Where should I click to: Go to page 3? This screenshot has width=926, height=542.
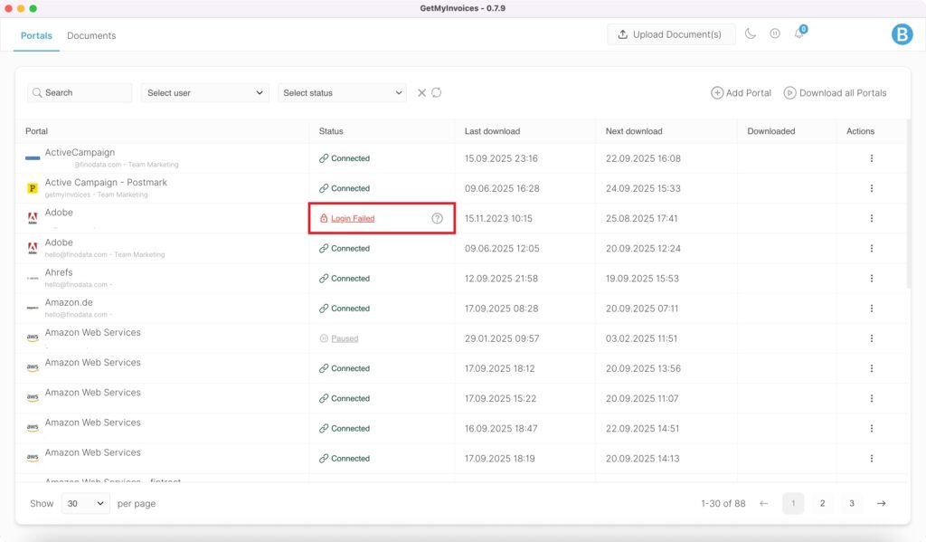(x=852, y=504)
